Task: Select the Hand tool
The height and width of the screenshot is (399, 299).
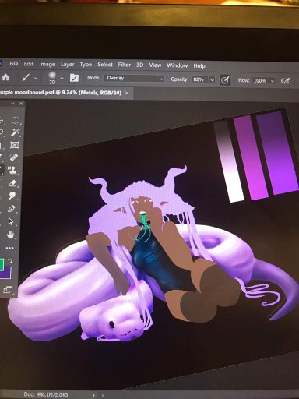Action: [x=11, y=235]
